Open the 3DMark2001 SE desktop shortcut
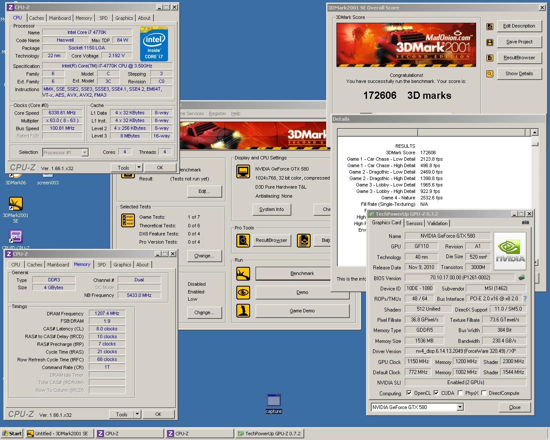Viewport: 550px width, 440px height. point(16,205)
